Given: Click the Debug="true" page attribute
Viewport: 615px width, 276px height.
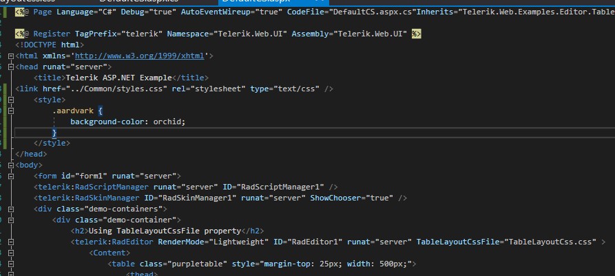Looking at the screenshot, I should point(148,12).
